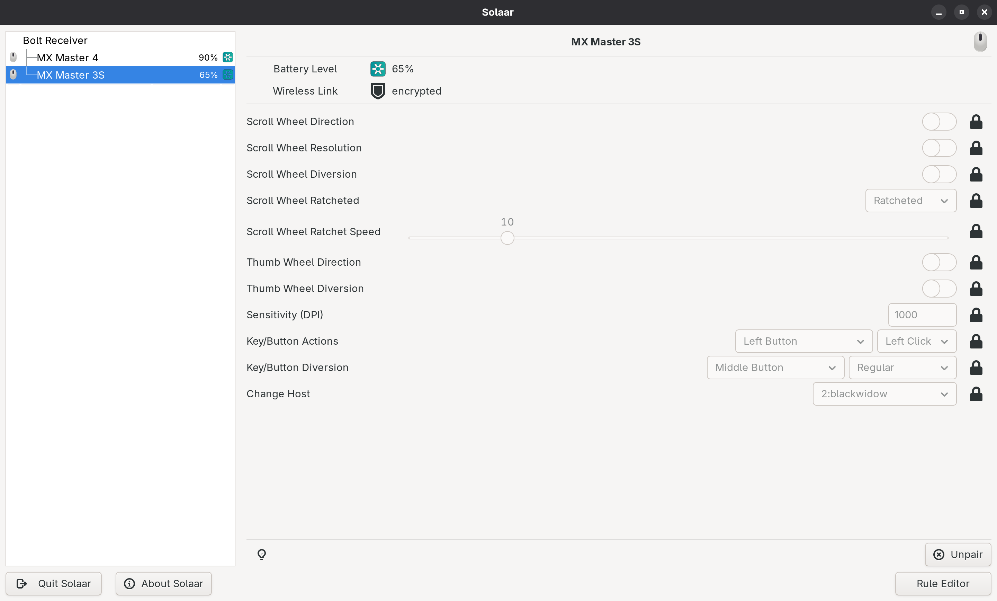Open the Rule Editor
Screen dimensions: 997x601
[942, 583]
